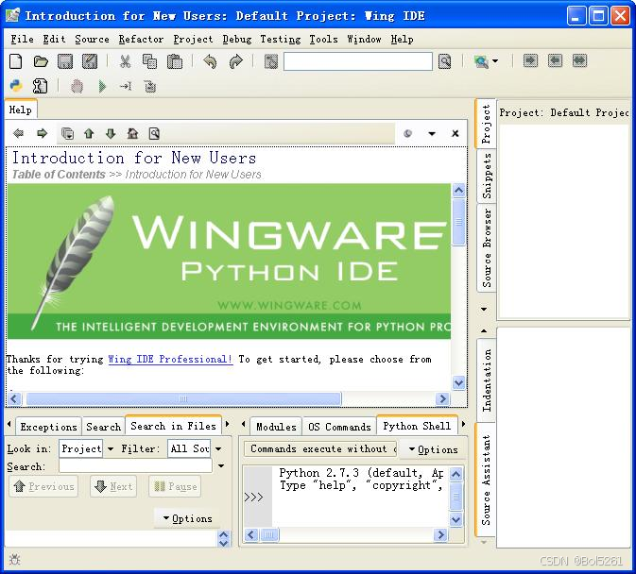Switch to the OS Commands tab
The width and height of the screenshot is (636, 574).
[x=339, y=427]
